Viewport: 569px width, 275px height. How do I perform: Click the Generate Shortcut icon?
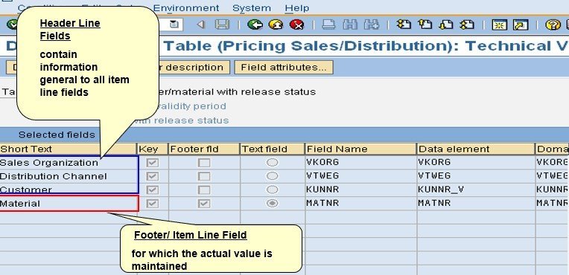[x=521, y=25]
